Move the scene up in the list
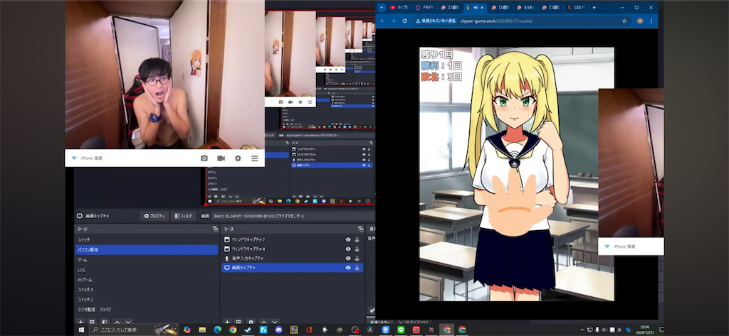729x336 pixels. coord(117,322)
